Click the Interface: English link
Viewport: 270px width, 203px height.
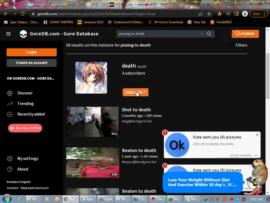pyautogui.click(x=19, y=182)
